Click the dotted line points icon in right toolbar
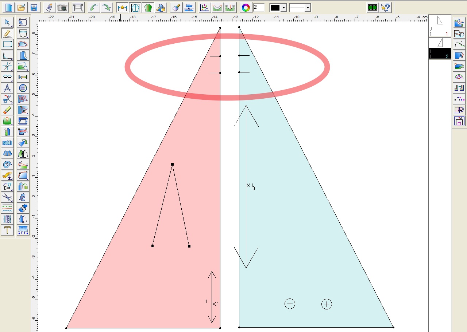Viewport: 467px width, 332px height. pos(459,99)
